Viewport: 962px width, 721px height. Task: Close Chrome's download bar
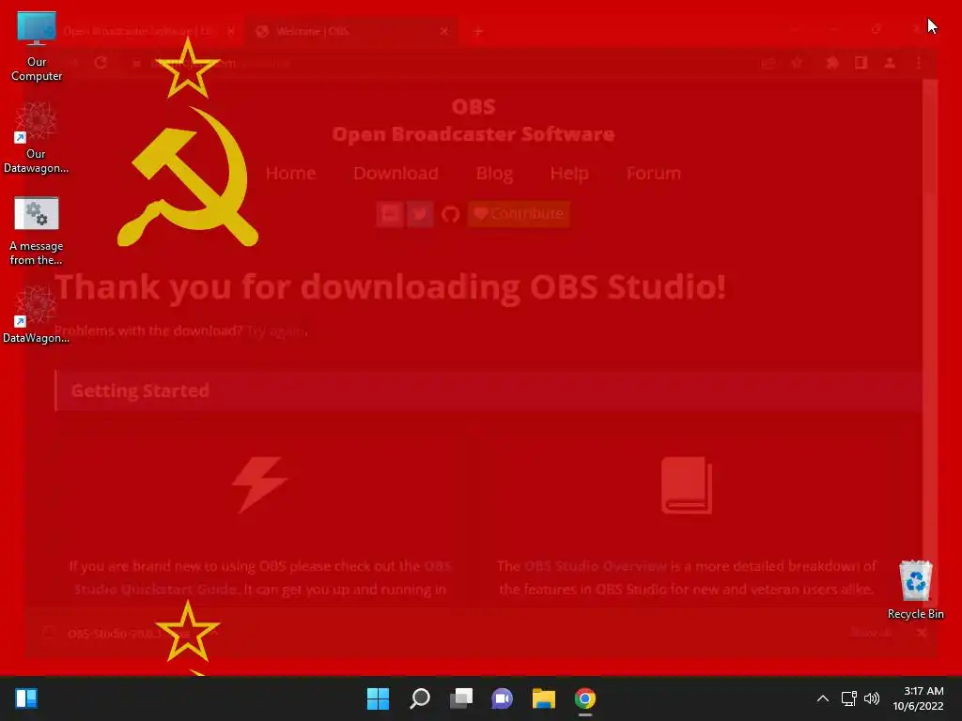922,633
